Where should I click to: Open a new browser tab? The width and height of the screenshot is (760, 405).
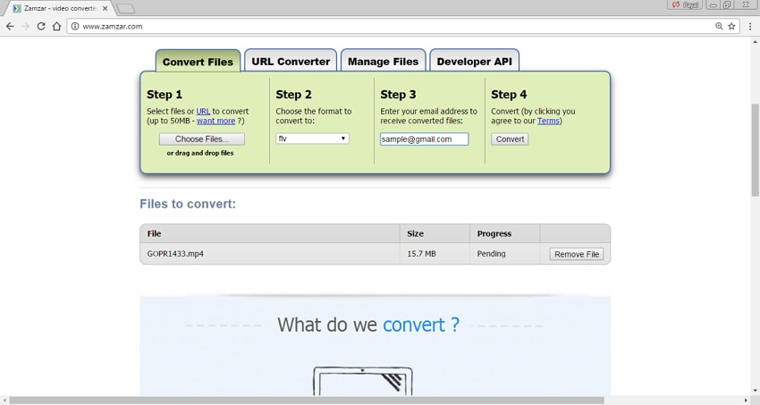click(x=126, y=9)
